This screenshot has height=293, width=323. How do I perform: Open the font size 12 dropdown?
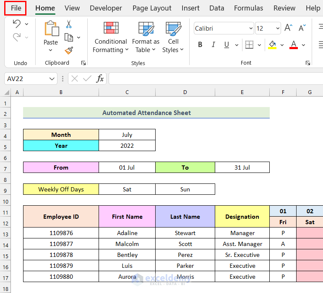[278, 28]
